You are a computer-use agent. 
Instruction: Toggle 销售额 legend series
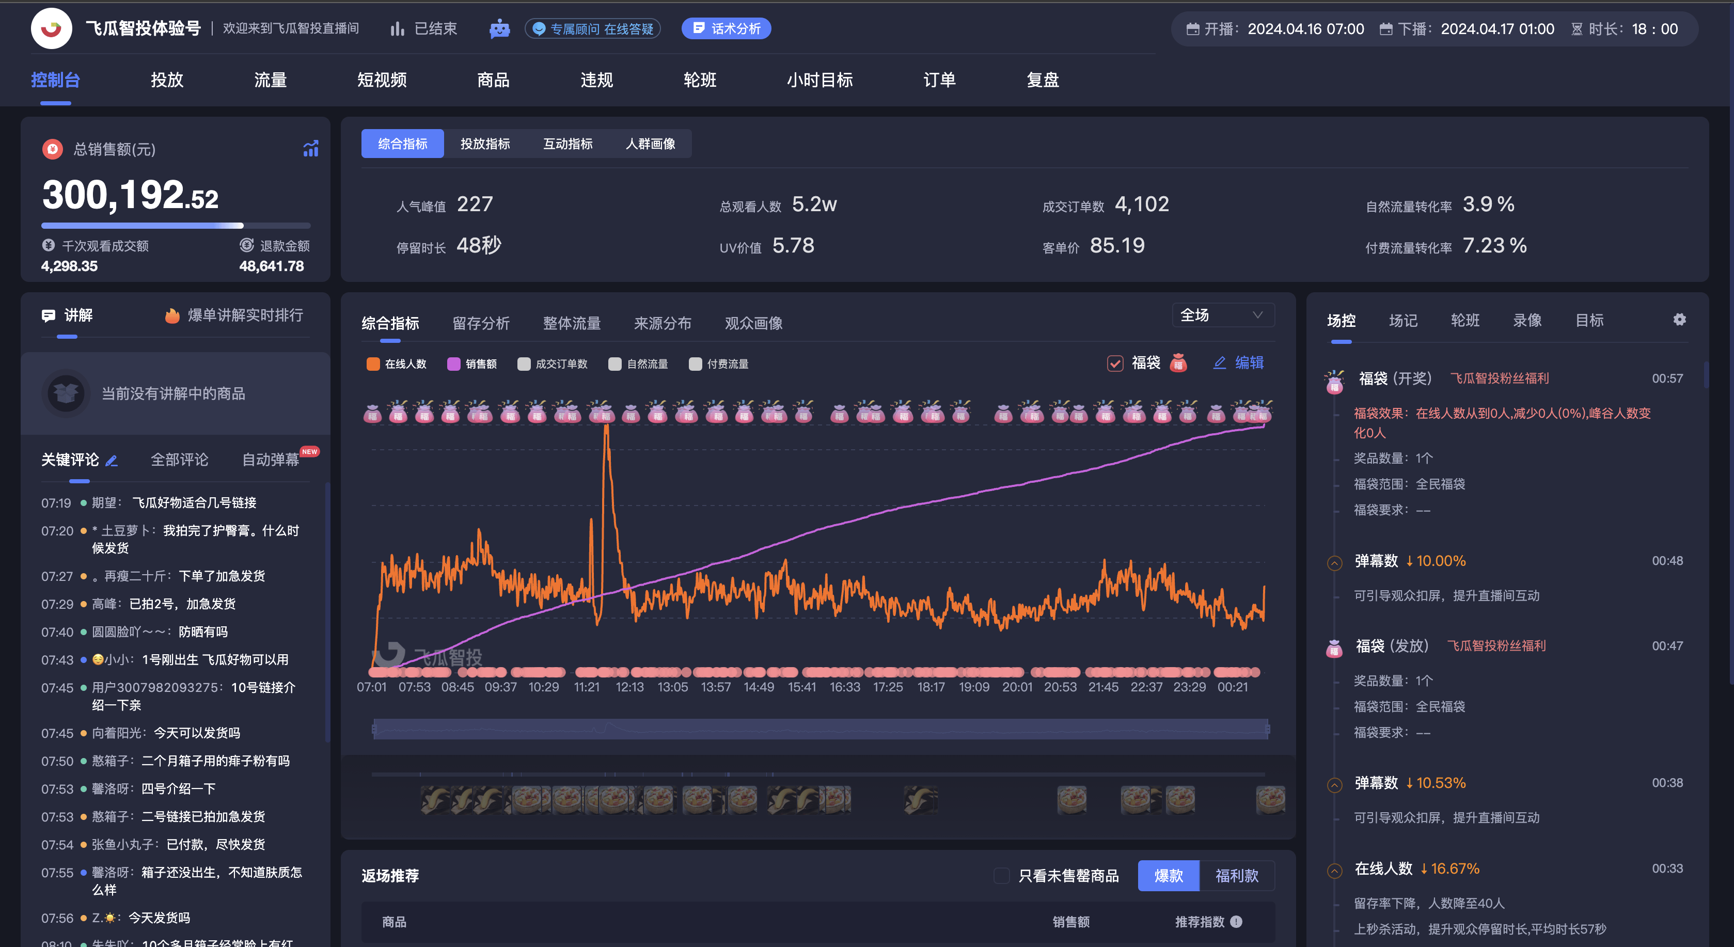[x=472, y=364]
